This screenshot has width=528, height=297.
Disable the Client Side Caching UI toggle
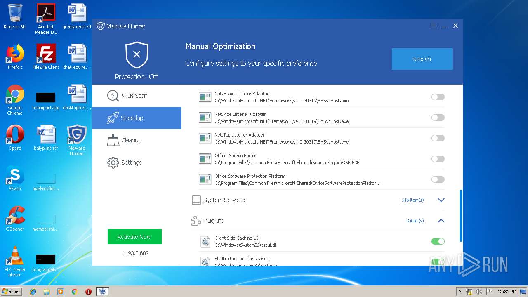pyautogui.click(x=438, y=241)
